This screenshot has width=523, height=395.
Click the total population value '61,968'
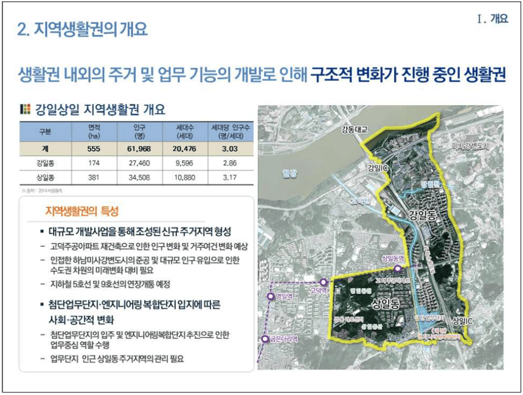[x=139, y=149]
